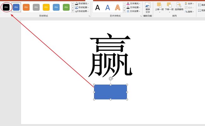Open 对齐 align dropdown
Screen dimensions: 205x126
(x=189, y=4)
